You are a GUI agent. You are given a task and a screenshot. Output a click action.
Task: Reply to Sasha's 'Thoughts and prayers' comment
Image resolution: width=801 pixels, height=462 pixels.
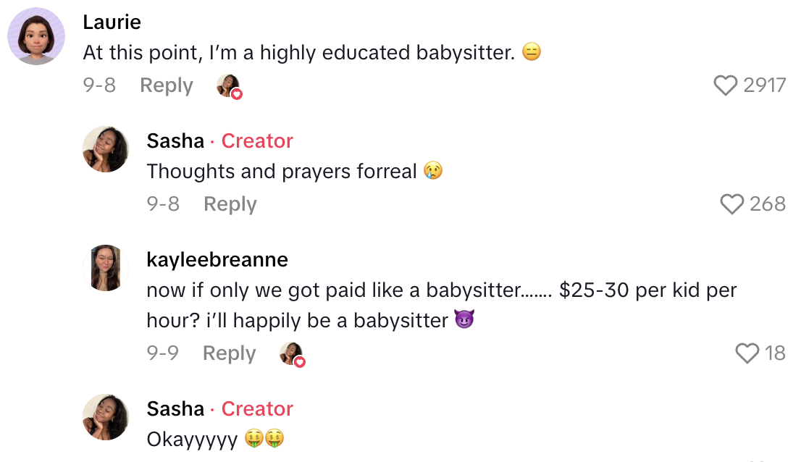point(230,204)
